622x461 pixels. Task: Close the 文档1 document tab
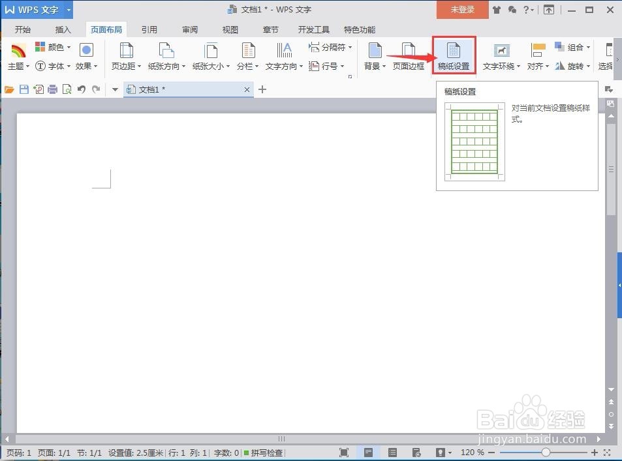tap(247, 89)
